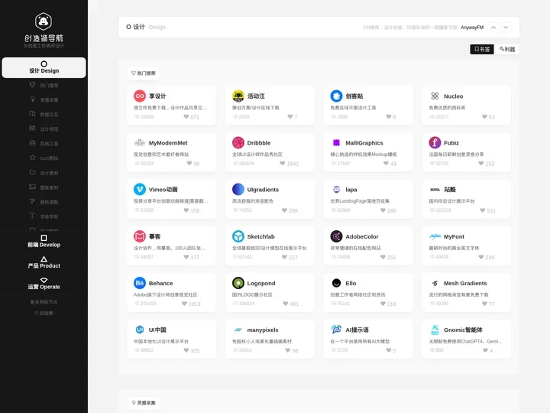Click the manypixels logo
Screen dimensions: 550x413
pyautogui.click(x=238, y=330)
